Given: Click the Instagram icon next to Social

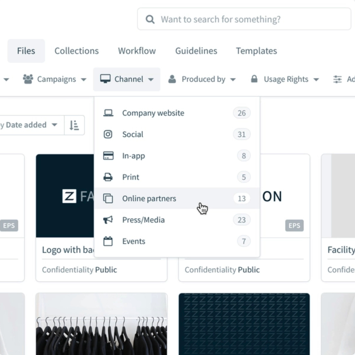Looking at the screenshot, I should [x=108, y=134].
